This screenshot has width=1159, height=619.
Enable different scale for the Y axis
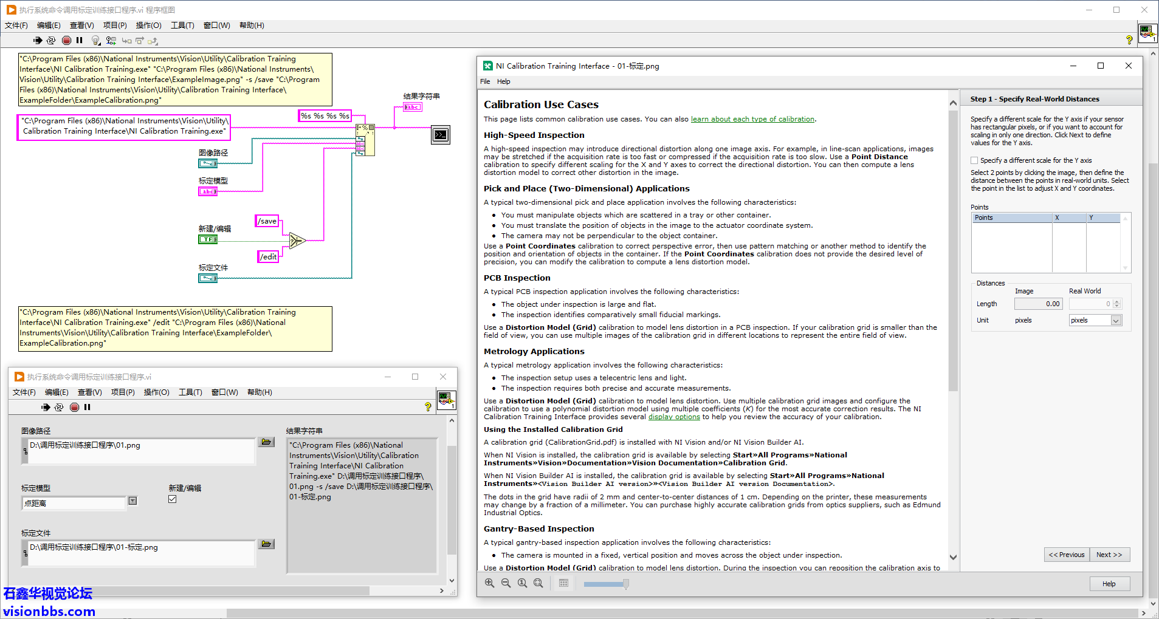975,160
